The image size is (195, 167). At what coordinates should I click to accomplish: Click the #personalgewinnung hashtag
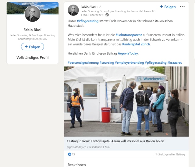[83, 62]
